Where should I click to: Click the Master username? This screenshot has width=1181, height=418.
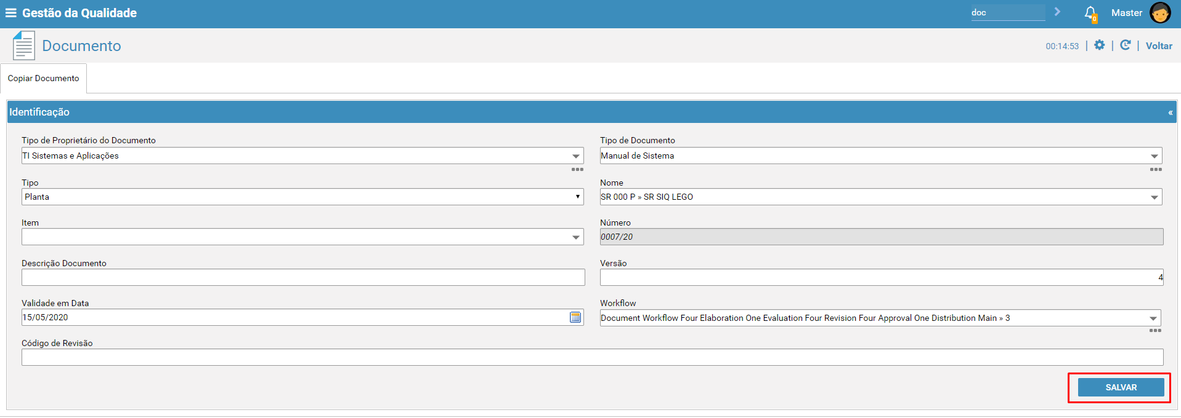(1127, 13)
